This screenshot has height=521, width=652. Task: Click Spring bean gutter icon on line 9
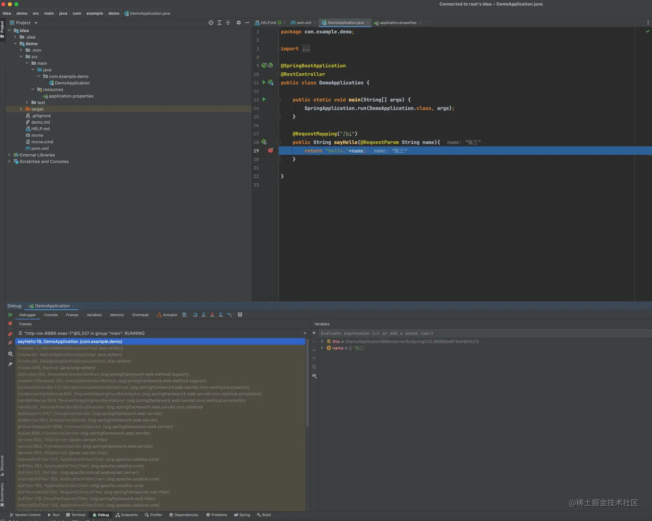[x=264, y=66]
